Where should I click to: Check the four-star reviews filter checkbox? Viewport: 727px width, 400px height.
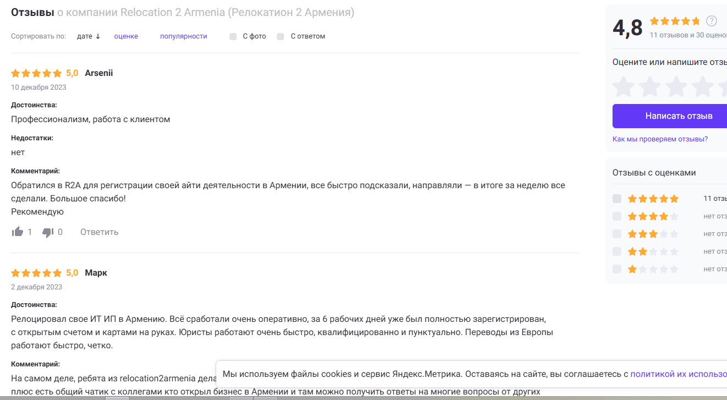(617, 216)
